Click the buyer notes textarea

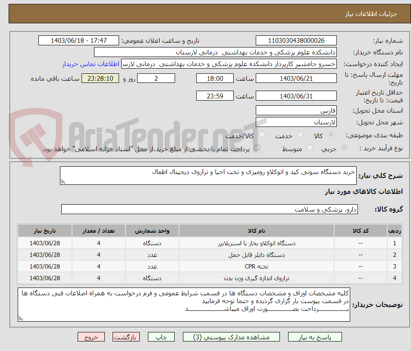coord(184,304)
